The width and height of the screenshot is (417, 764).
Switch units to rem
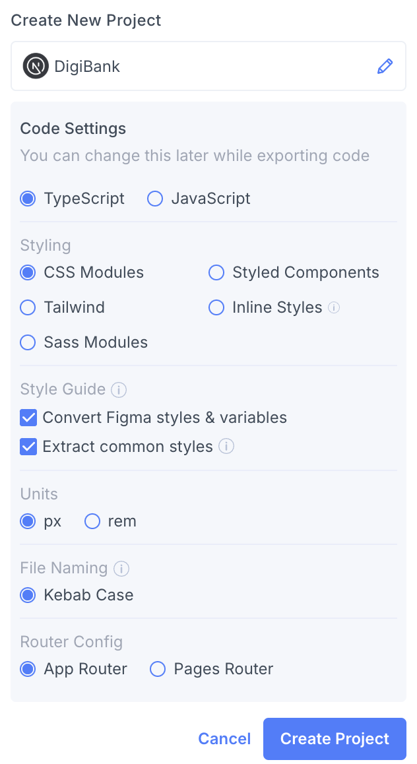(x=92, y=521)
